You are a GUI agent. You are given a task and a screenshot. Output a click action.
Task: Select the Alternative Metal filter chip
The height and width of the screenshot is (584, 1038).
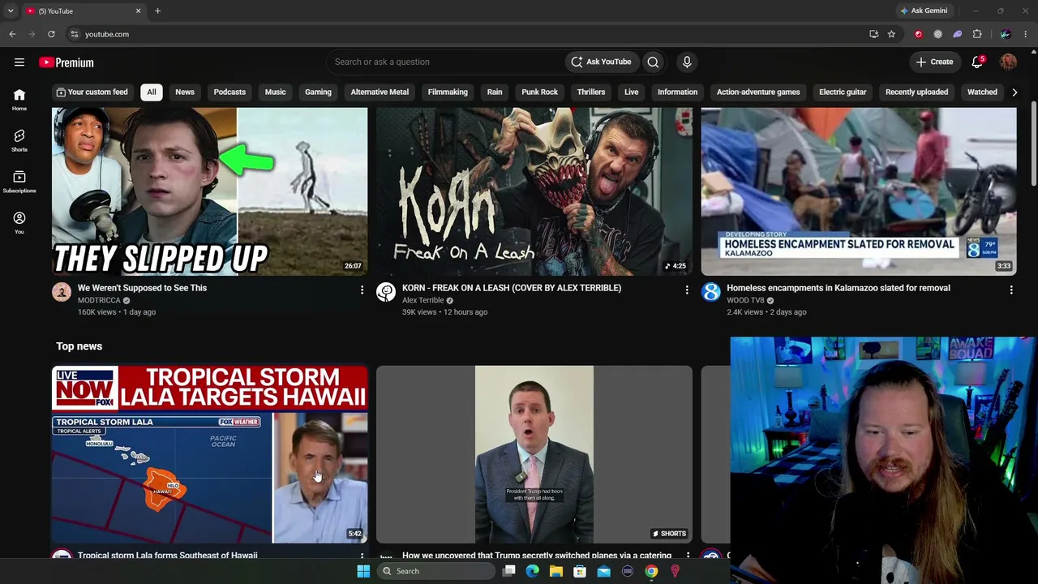coord(380,92)
